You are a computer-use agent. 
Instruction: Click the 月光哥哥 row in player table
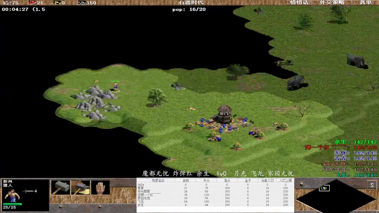pos(215,191)
